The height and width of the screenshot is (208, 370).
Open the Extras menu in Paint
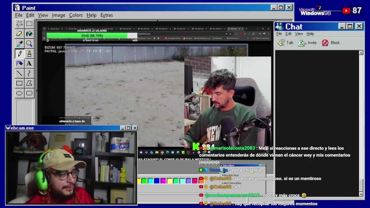[107, 15]
